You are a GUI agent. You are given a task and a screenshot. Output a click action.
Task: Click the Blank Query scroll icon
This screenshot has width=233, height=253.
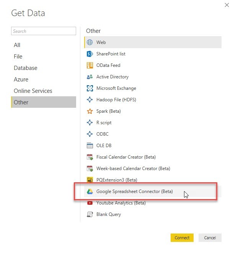coord(90,214)
